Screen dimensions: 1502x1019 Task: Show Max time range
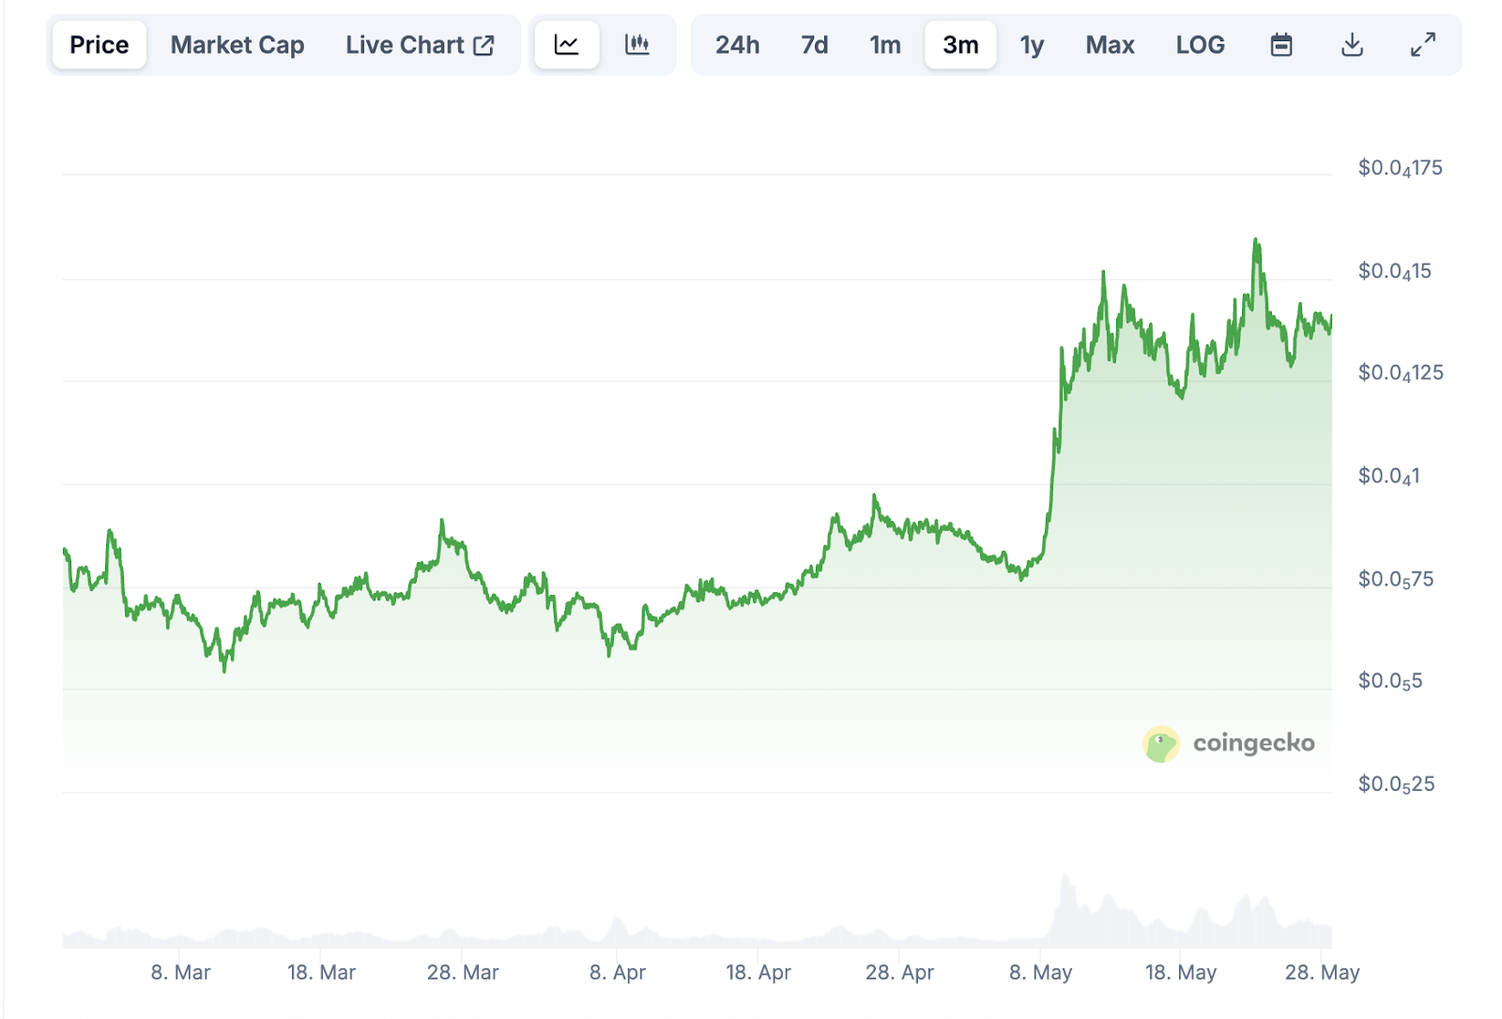[1111, 45]
